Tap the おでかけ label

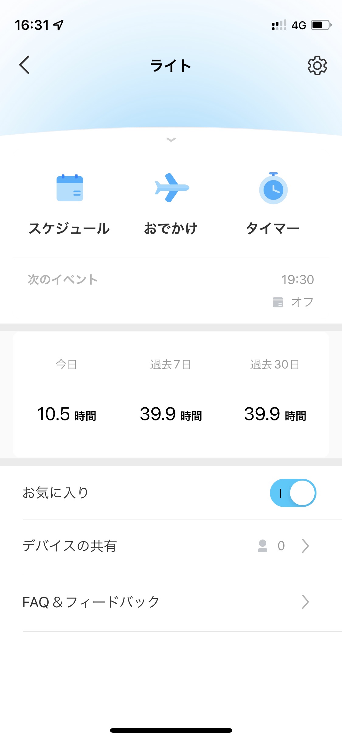171,228
